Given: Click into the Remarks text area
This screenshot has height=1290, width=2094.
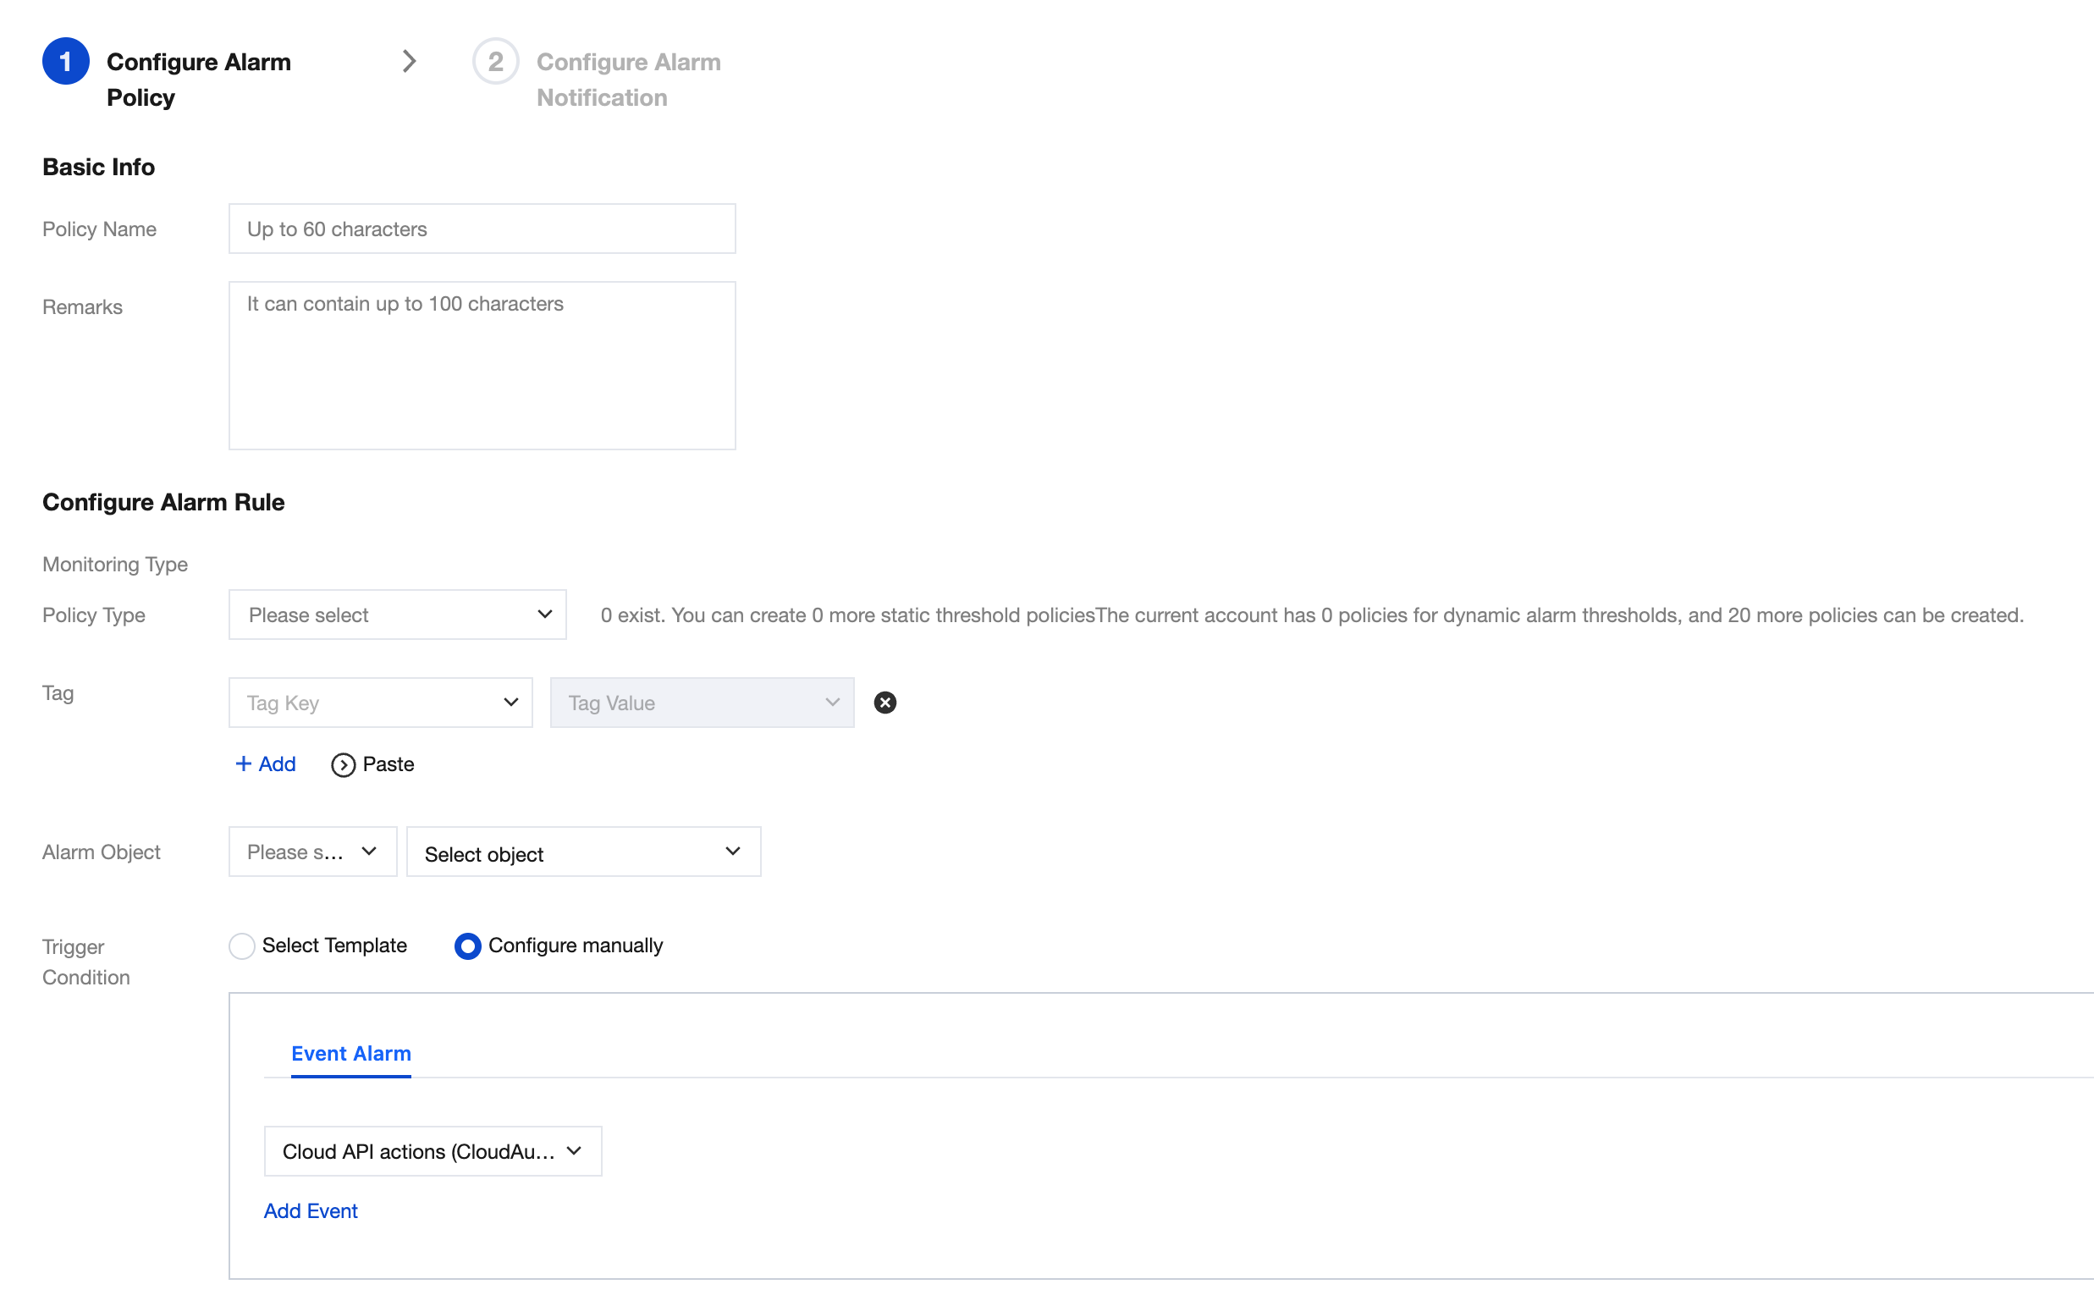Looking at the screenshot, I should (x=482, y=366).
